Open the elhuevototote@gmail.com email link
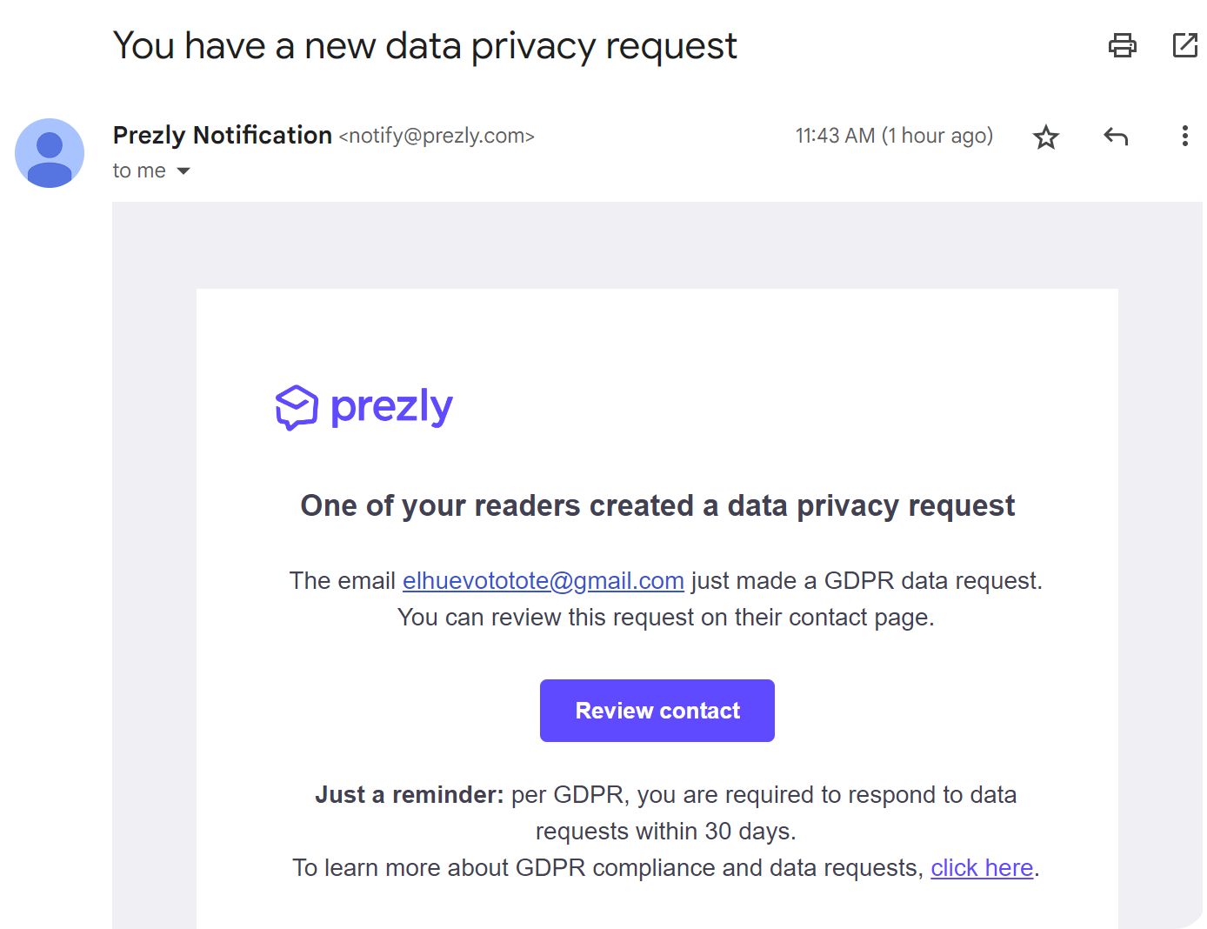 point(543,581)
